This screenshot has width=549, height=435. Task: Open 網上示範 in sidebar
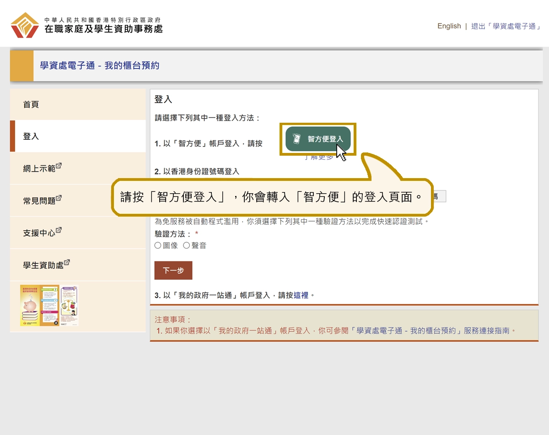point(78,169)
